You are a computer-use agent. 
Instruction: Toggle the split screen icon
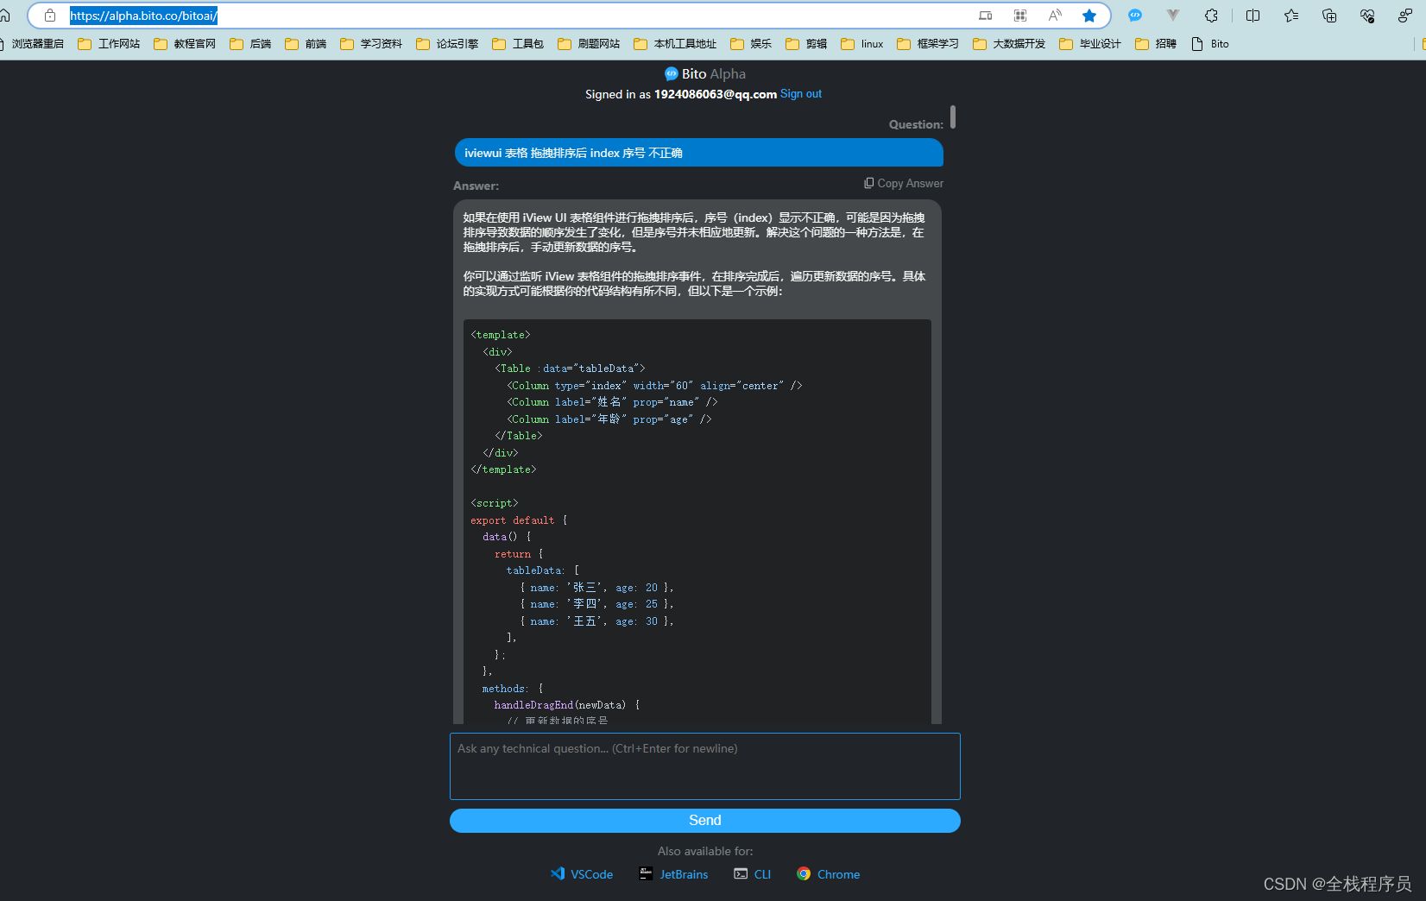(1253, 16)
